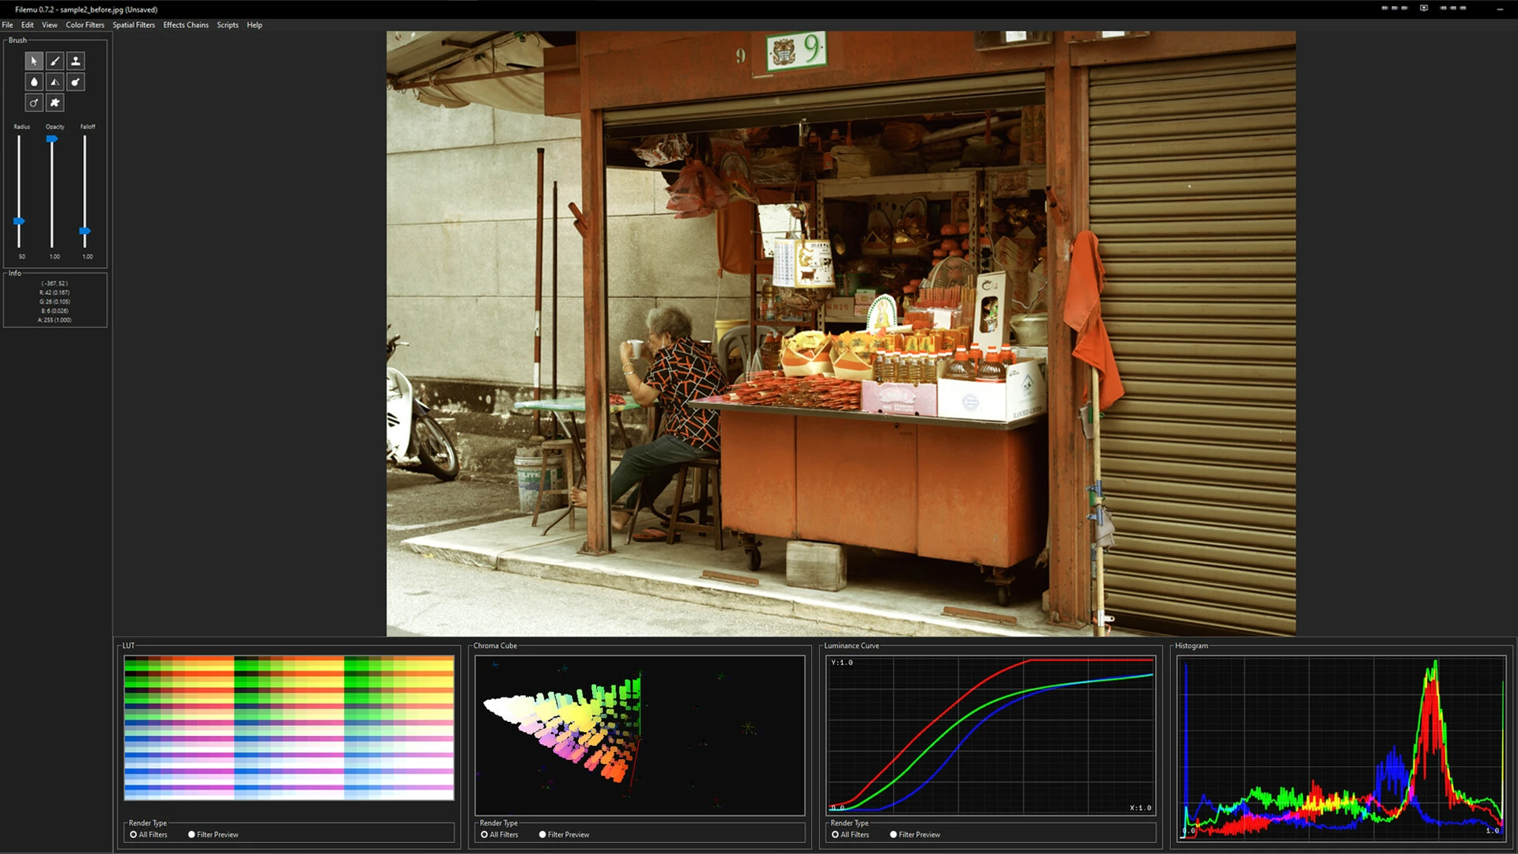Click the Histogram graph display
This screenshot has height=854, width=1518.
click(1341, 747)
